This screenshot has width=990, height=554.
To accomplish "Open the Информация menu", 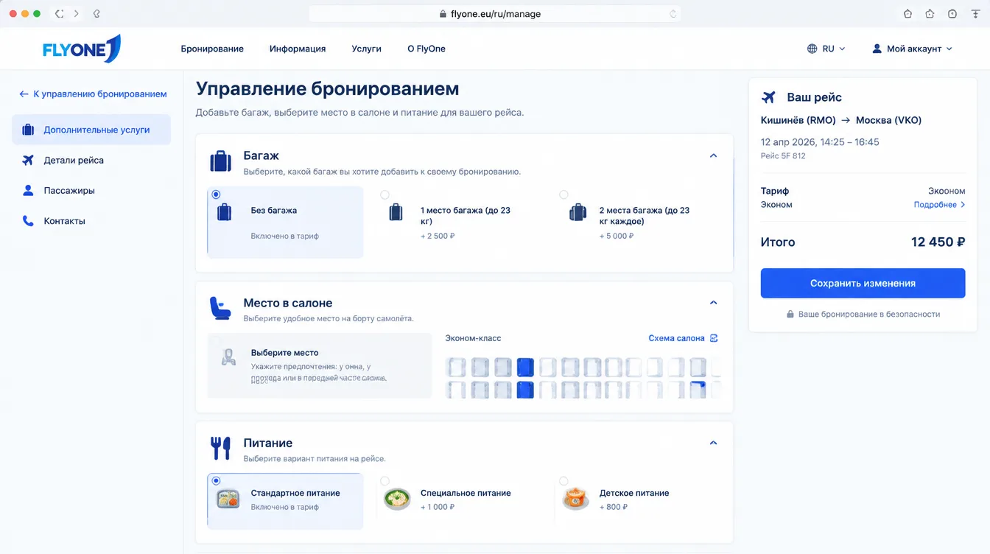I will (298, 49).
